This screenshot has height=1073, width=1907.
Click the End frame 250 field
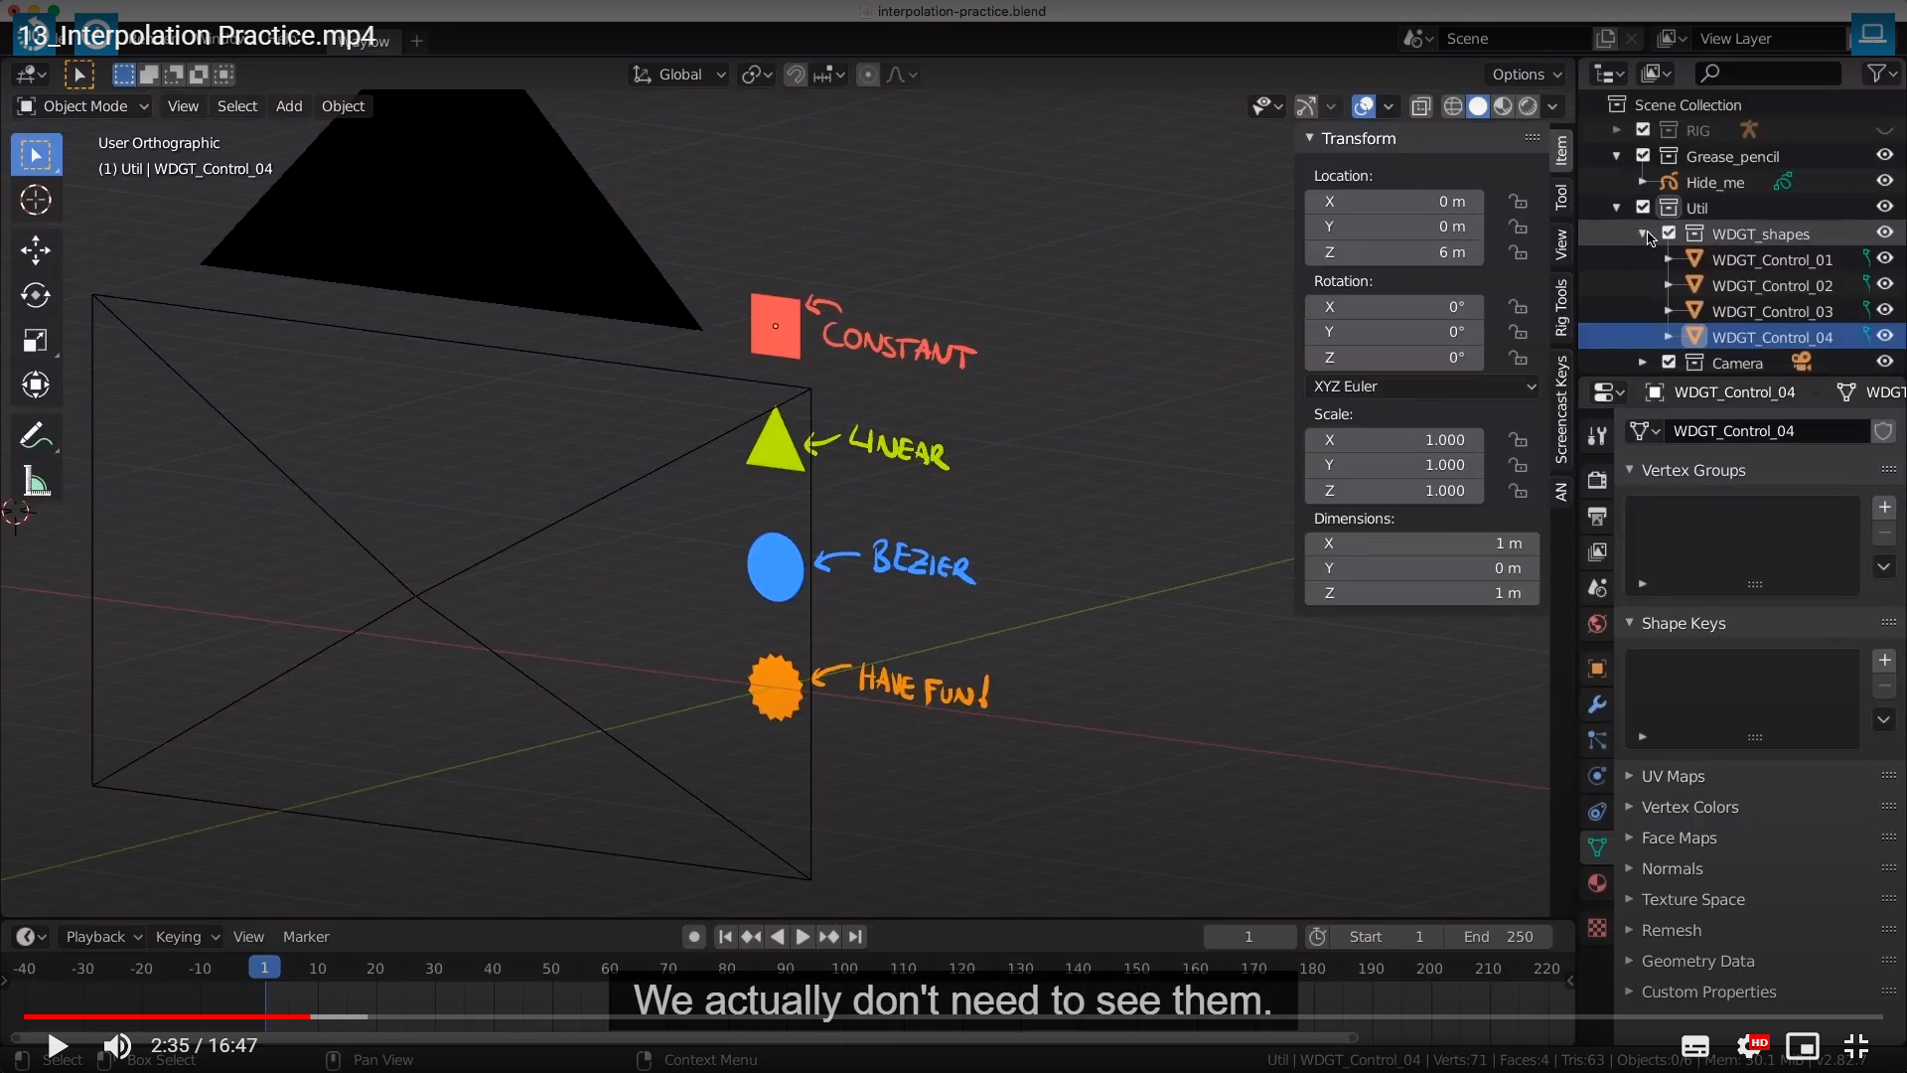pos(1499,937)
